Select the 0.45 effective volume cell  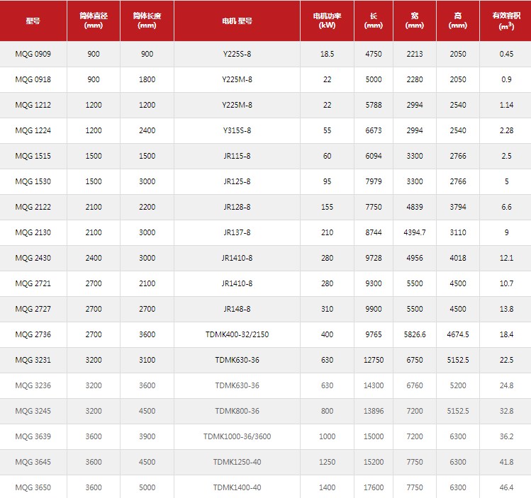pyautogui.click(x=506, y=54)
